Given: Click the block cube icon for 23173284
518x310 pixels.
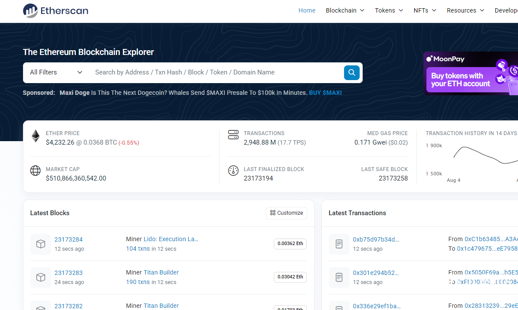Looking at the screenshot, I should [41, 244].
